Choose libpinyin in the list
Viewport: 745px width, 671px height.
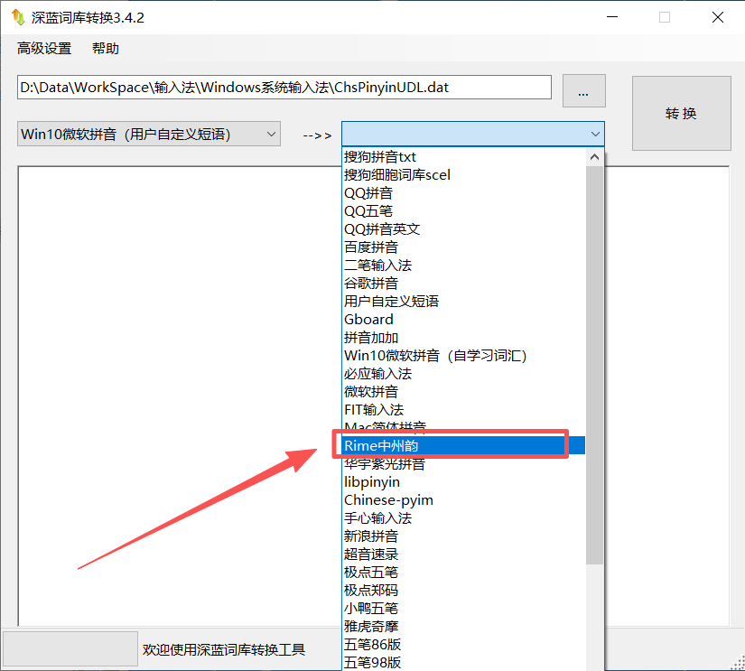pyautogui.click(x=464, y=482)
